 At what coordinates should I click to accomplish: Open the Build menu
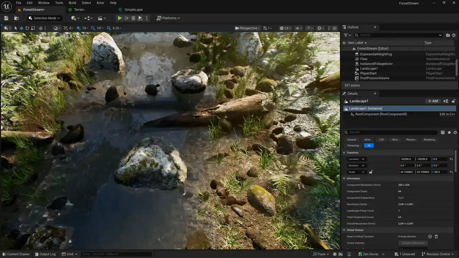tap(72, 3)
